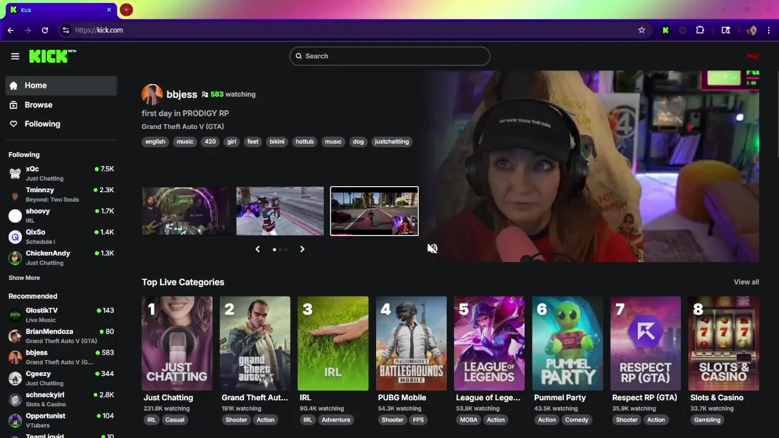The image size is (779, 438).
Task: Open Following in the sidebar
Action: 61,123
